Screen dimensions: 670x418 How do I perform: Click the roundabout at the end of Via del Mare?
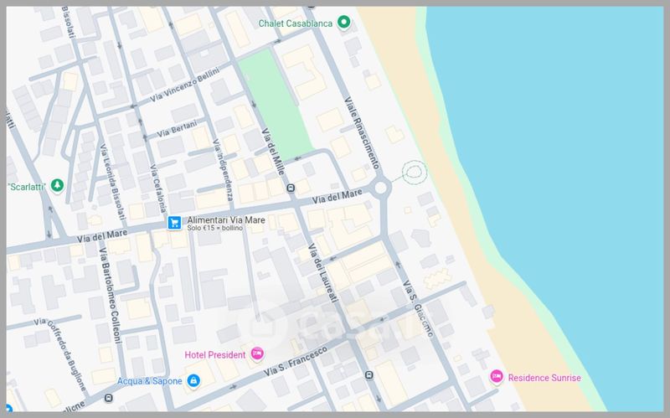(x=383, y=188)
